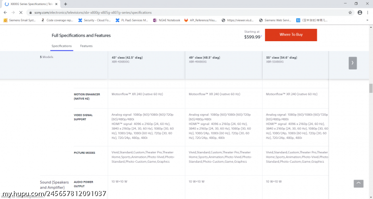Screen dimensions: 373x199
Task: Select the 43" class (42.5" diag) header
Action: tap(127, 58)
